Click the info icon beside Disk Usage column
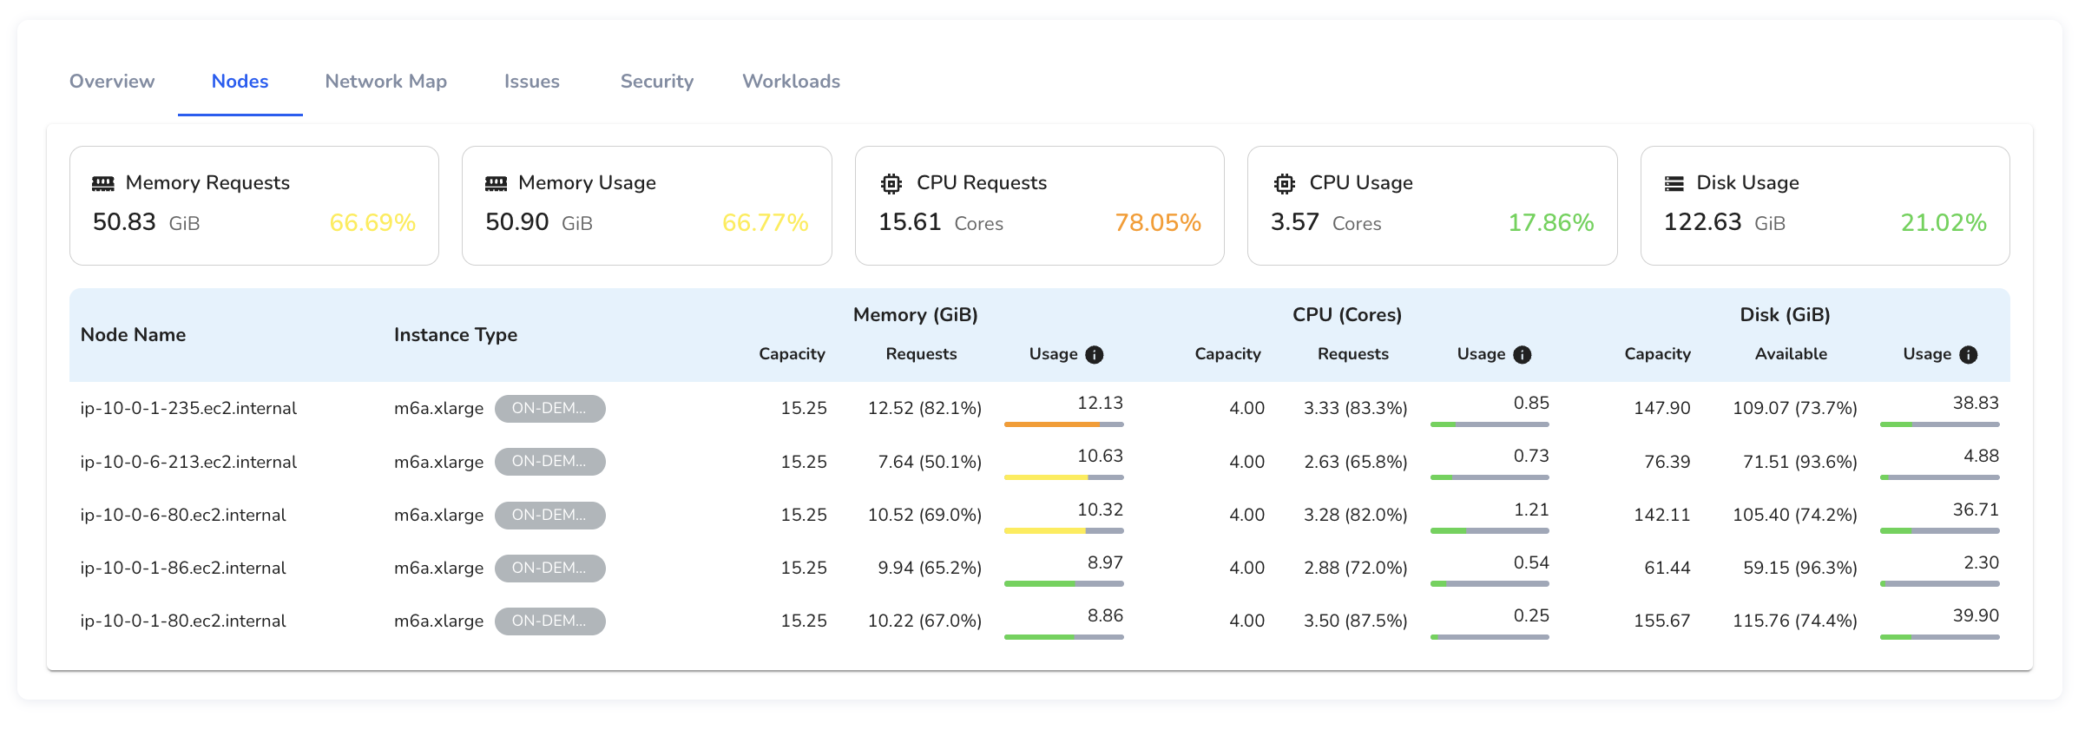The width and height of the screenshot is (2085, 743). pyautogui.click(x=1968, y=355)
